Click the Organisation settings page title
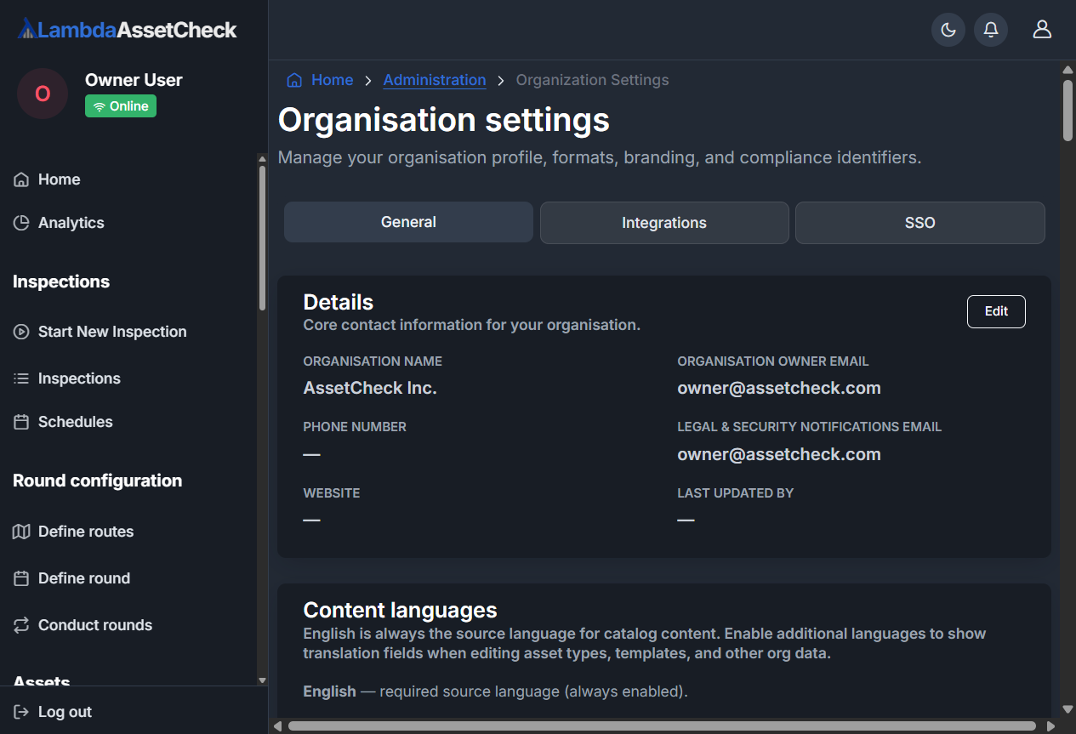Screen dimensions: 1076x734 pos(444,120)
